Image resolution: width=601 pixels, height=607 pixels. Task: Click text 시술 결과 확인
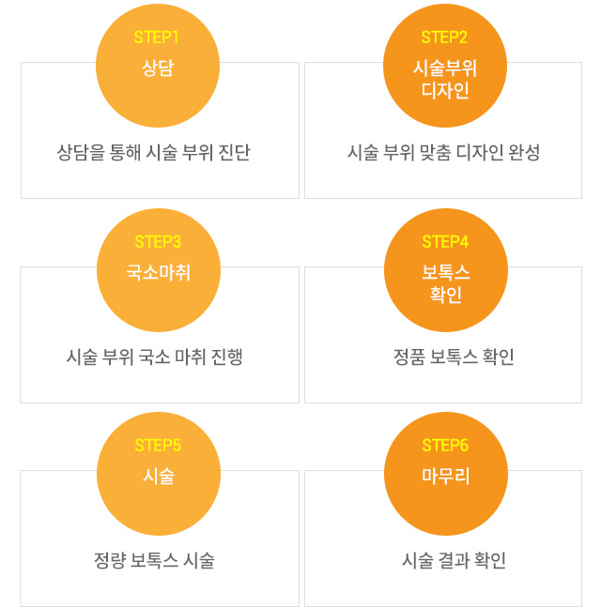454,560
